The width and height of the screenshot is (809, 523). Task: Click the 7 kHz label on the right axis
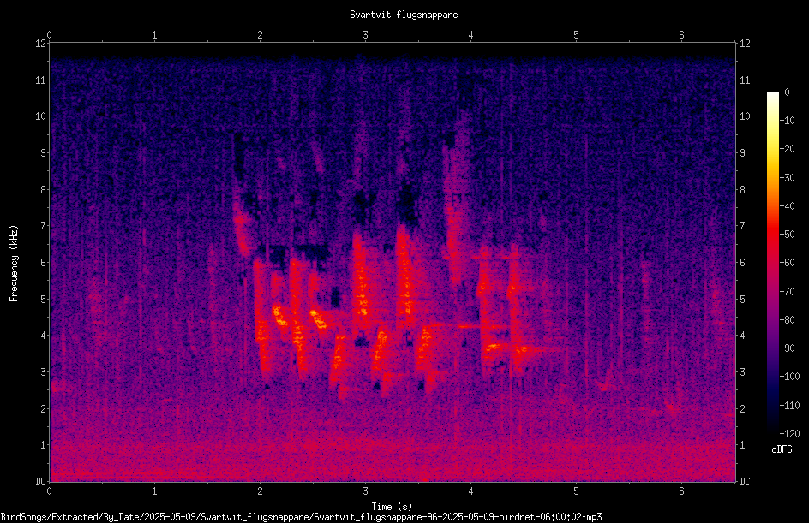click(x=742, y=226)
